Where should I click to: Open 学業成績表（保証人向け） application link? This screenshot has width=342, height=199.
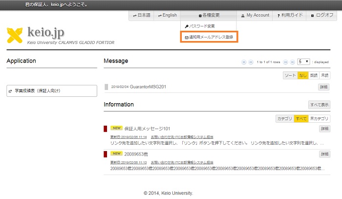[37, 91]
